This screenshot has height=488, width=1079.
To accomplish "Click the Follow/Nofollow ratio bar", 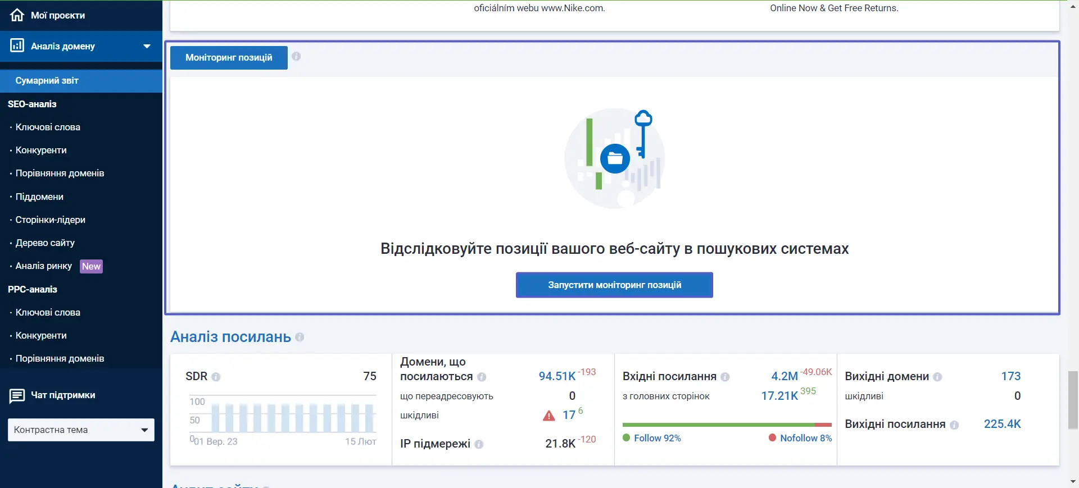I will pyautogui.click(x=727, y=425).
